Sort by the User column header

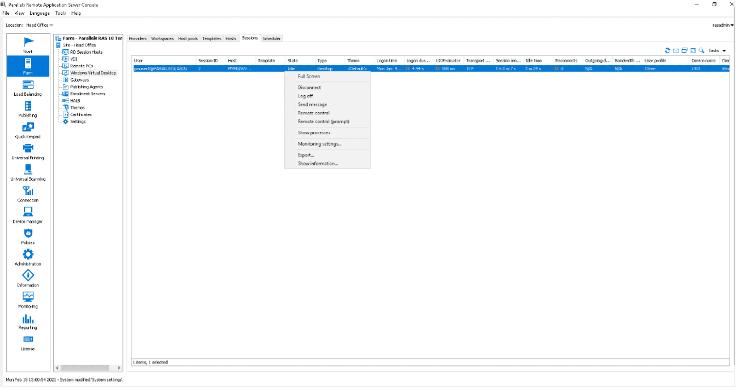[164, 61]
